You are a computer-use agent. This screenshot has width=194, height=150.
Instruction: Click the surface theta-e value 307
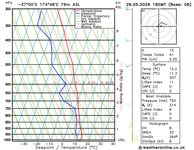pos(173,78)
